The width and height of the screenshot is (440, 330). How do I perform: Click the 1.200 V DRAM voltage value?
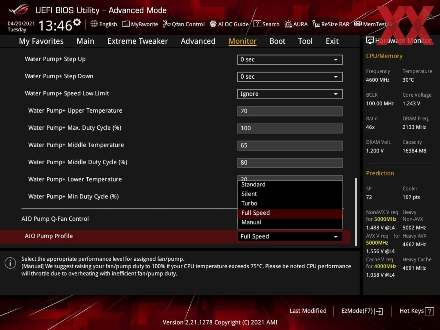tap(375, 150)
